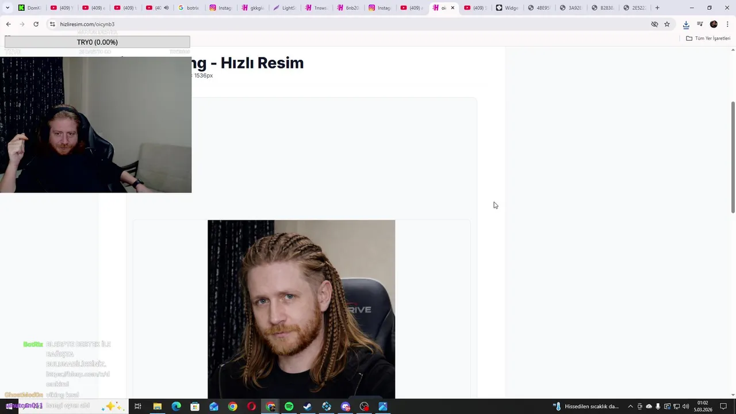This screenshot has height=414, width=736.
Task: Click the page vertical scrollbar thumb
Action: point(733,157)
